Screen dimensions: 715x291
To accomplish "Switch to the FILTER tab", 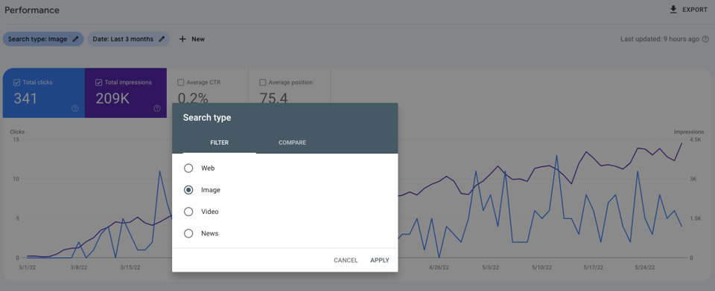I will 219,143.
